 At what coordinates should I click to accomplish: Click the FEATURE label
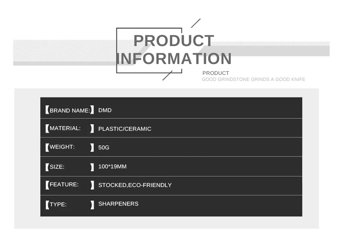(x=64, y=185)
